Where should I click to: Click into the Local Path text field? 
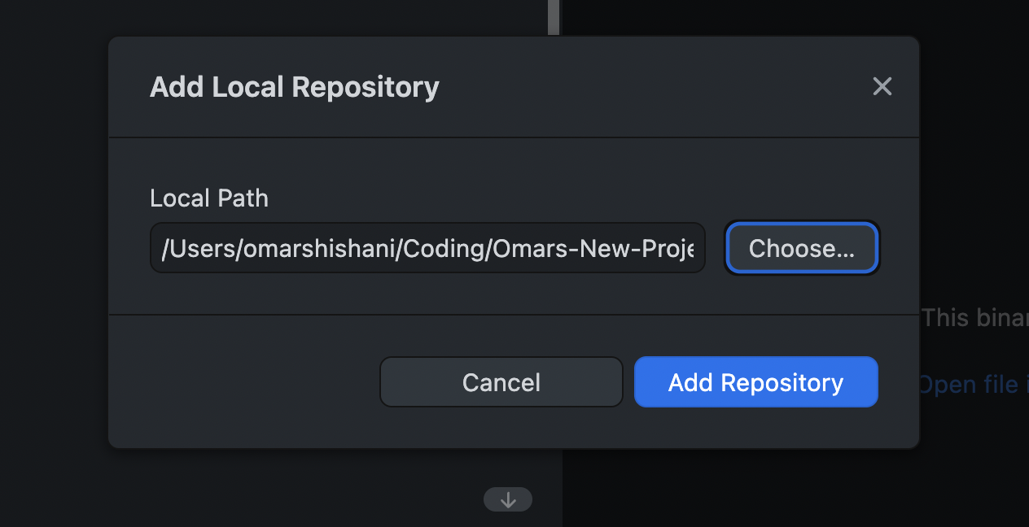click(427, 248)
